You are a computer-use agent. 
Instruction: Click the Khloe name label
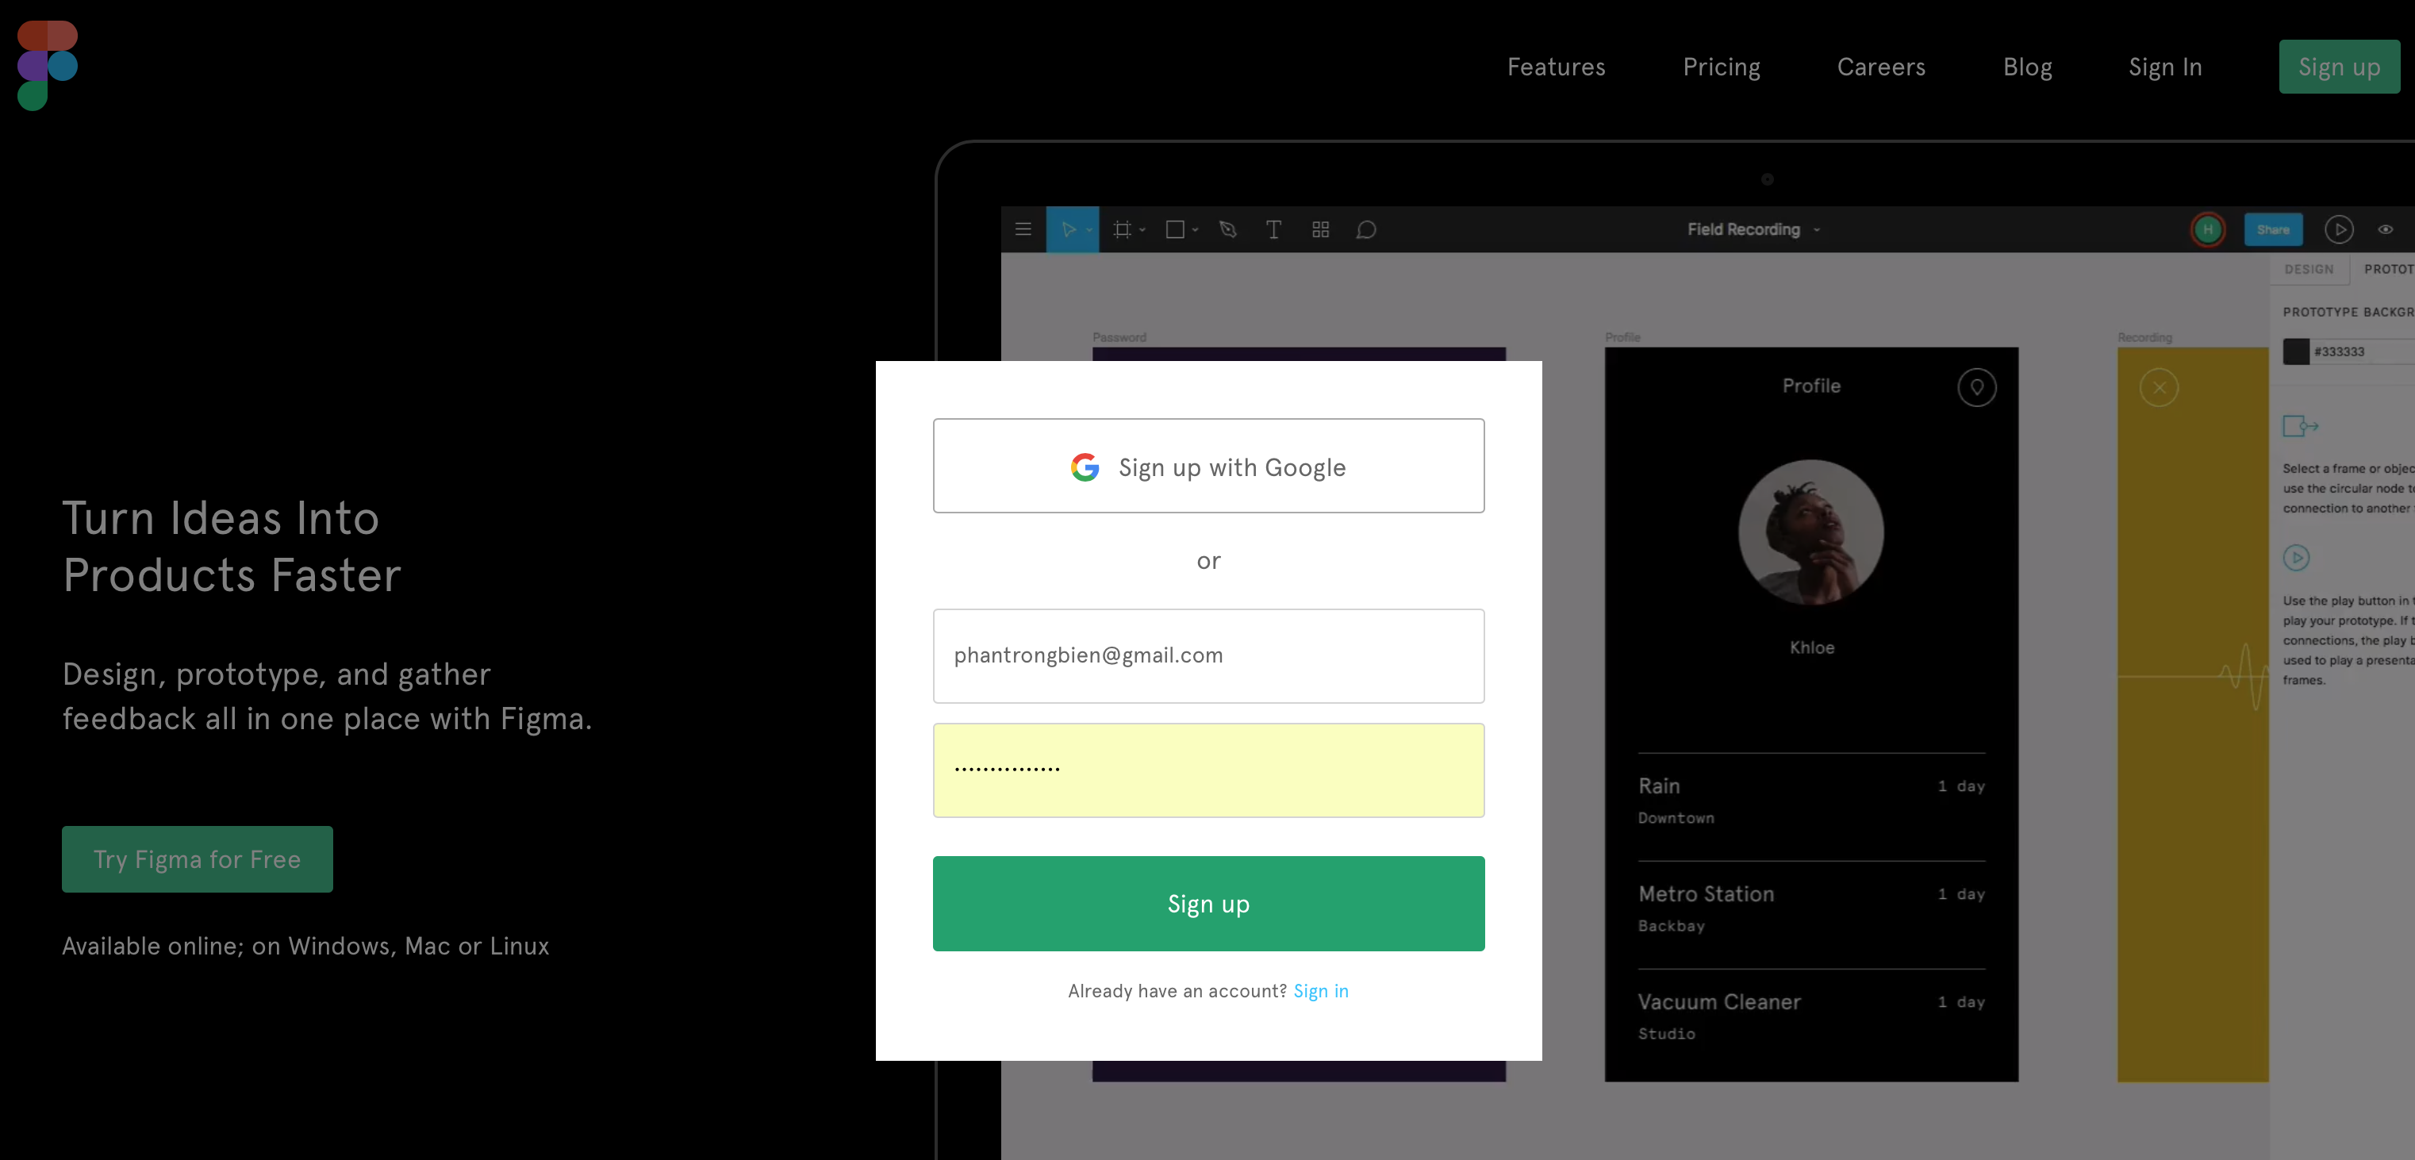1811,647
